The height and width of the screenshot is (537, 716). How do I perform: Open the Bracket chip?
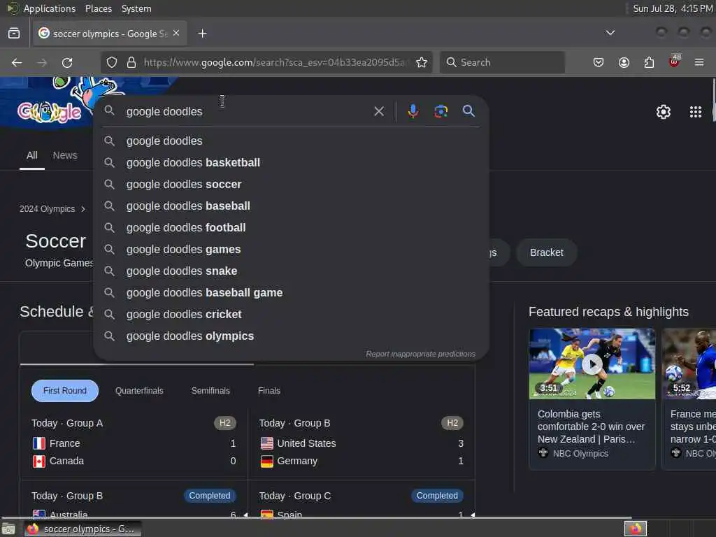[x=547, y=252]
